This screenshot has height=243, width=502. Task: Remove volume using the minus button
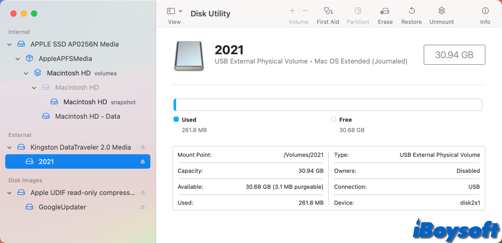pyautogui.click(x=305, y=11)
